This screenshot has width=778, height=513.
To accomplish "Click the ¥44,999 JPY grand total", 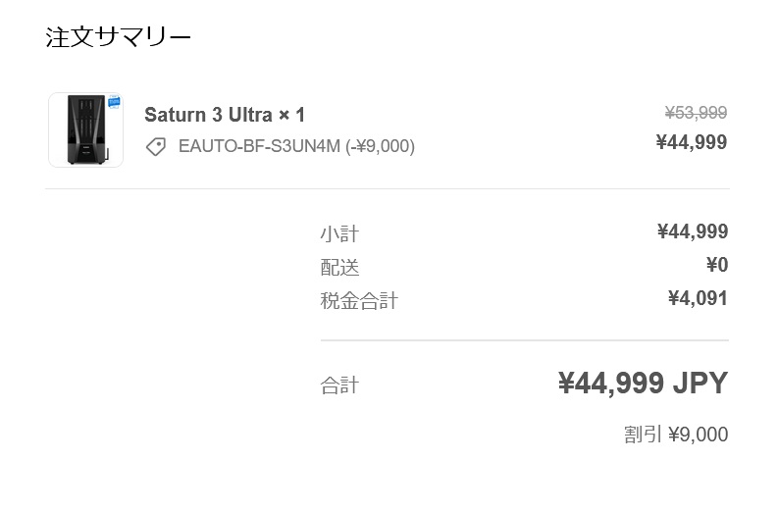I will 643,384.
